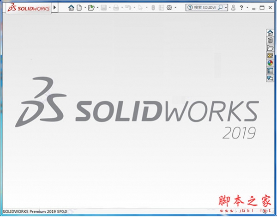This screenshot has width=277, height=217.
Task: Expand the Undo dropdown arrow
Action: coord(134,7)
